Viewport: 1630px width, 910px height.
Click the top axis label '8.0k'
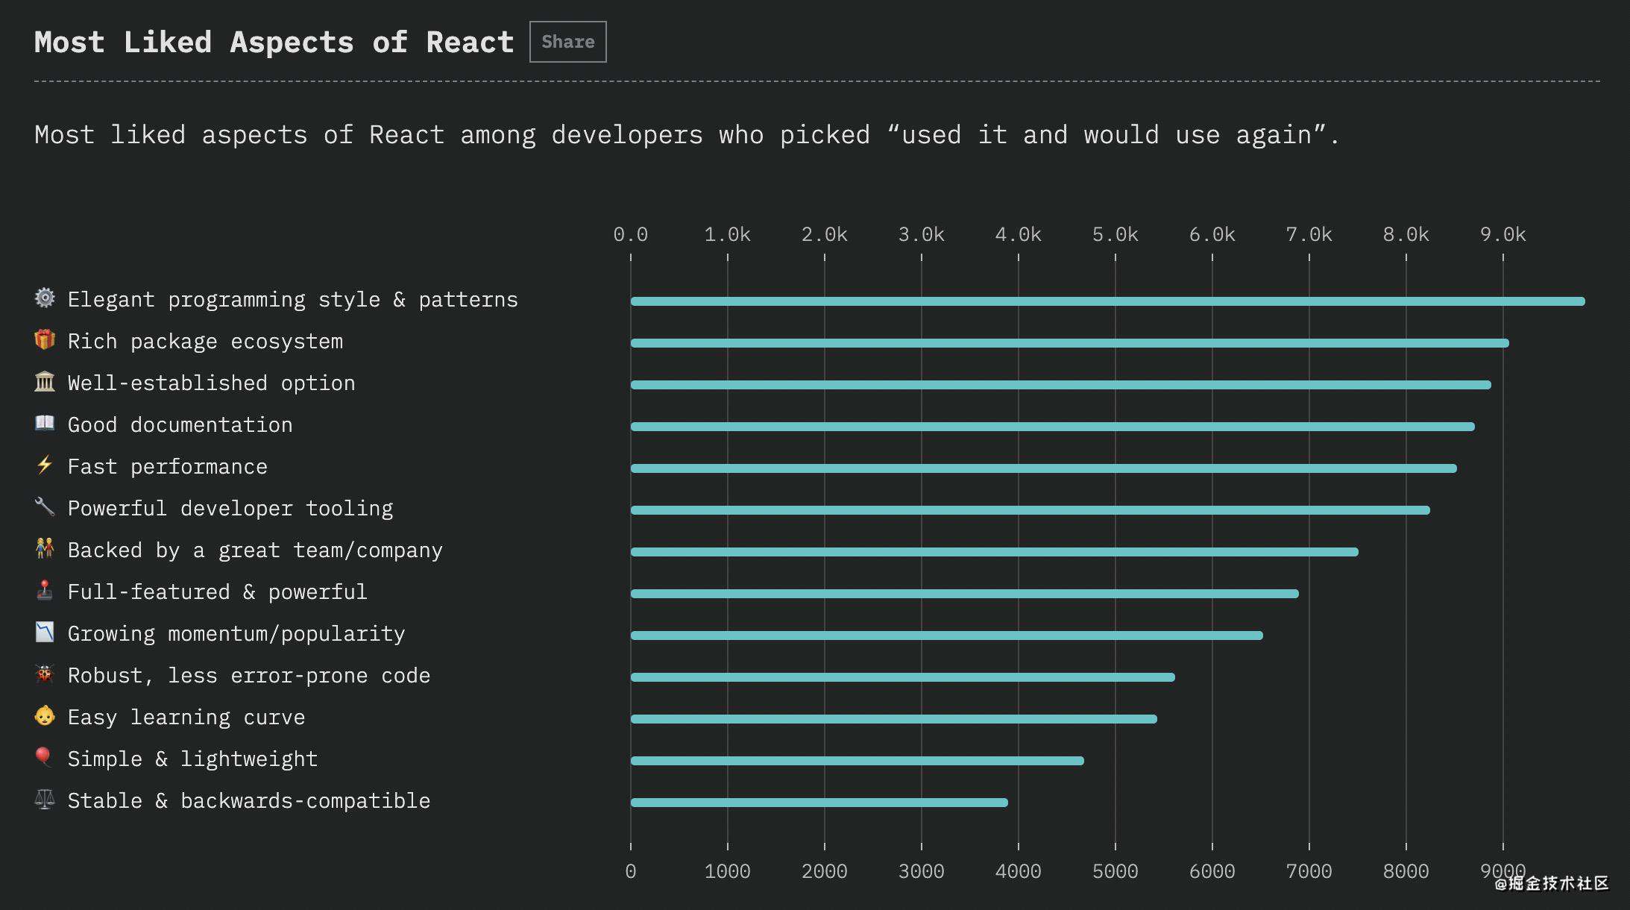tap(1406, 234)
